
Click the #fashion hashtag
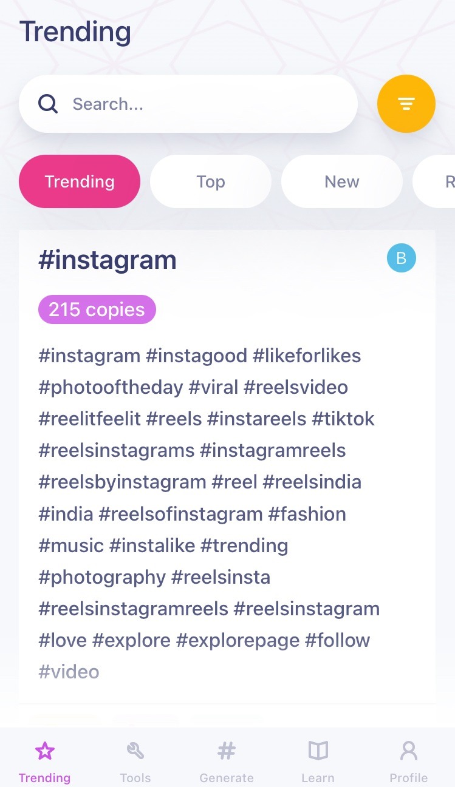click(x=307, y=514)
